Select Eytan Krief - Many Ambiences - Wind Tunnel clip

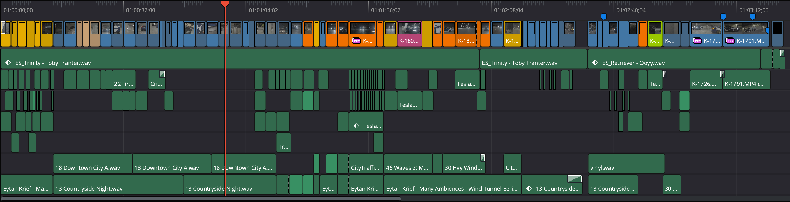click(452, 185)
